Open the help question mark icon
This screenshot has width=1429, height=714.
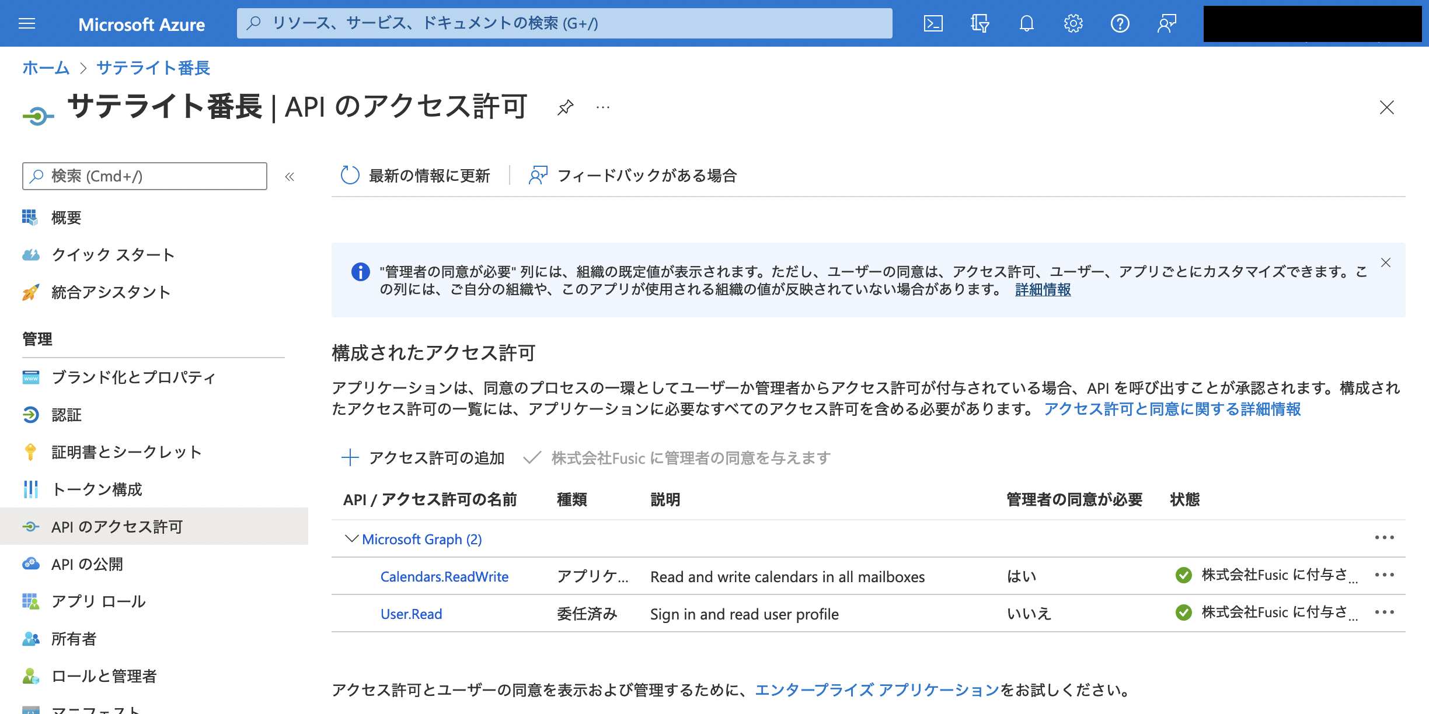point(1120,23)
